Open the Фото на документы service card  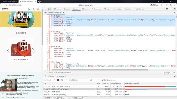tap(21, 50)
